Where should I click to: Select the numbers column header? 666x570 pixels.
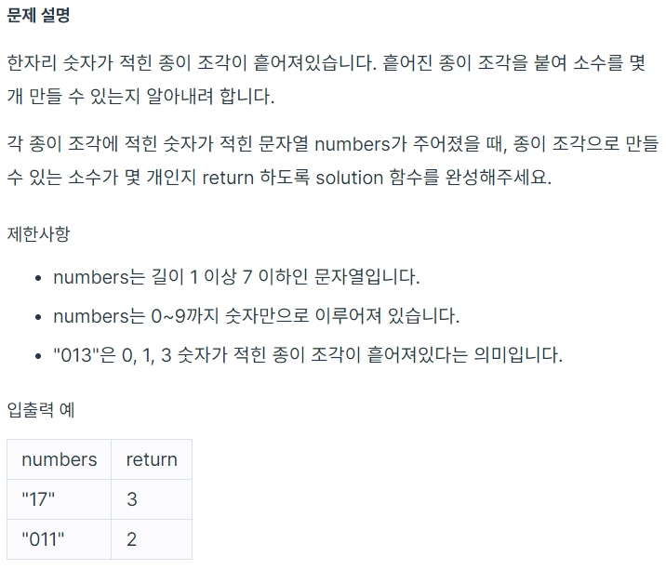(59, 459)
